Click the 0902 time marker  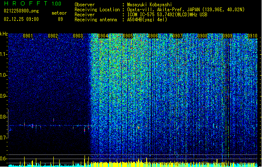[x=53, y=36]
